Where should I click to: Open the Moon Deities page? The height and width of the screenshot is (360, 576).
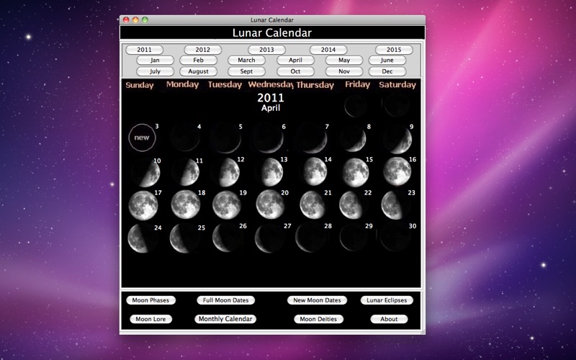(318, 319)
